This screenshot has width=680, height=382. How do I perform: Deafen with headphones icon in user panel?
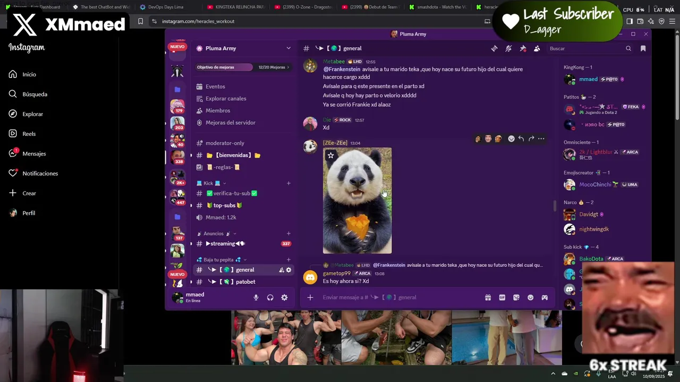[270, 298]
